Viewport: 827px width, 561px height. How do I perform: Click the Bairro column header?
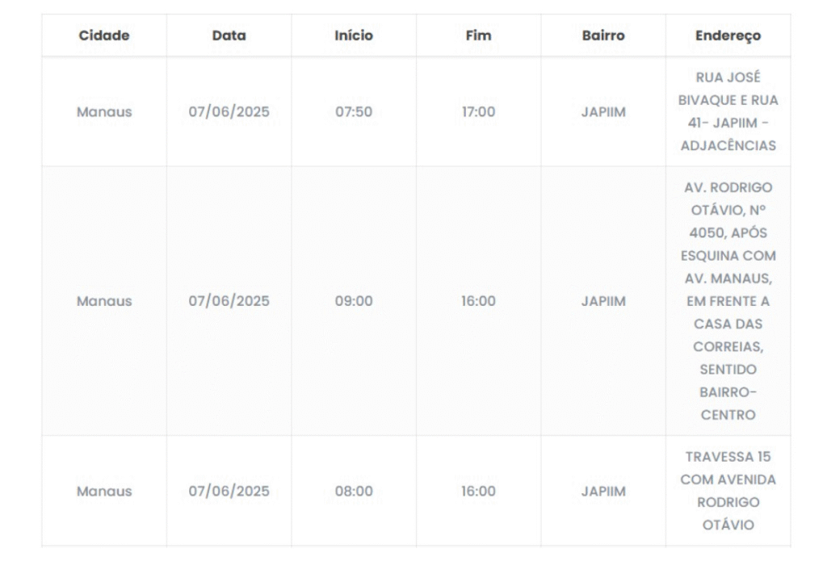(603, 36)
